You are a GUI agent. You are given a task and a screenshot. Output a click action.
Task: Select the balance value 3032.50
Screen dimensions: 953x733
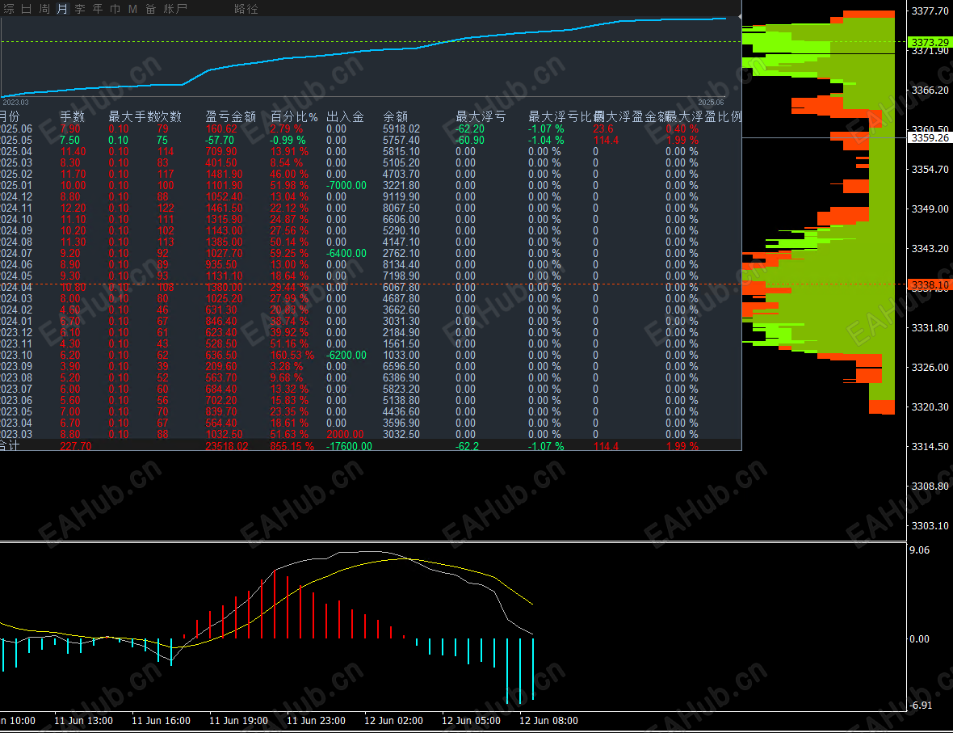tap(401, 434)
